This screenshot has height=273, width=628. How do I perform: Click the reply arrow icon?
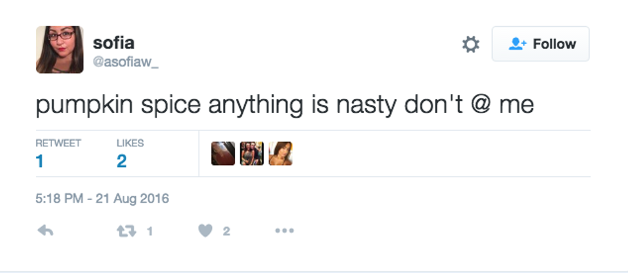click(x=45, y=231)
